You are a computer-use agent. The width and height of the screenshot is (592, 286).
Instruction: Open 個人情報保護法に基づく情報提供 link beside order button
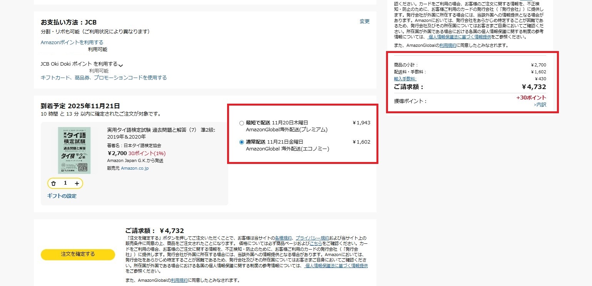coord(336,266)
